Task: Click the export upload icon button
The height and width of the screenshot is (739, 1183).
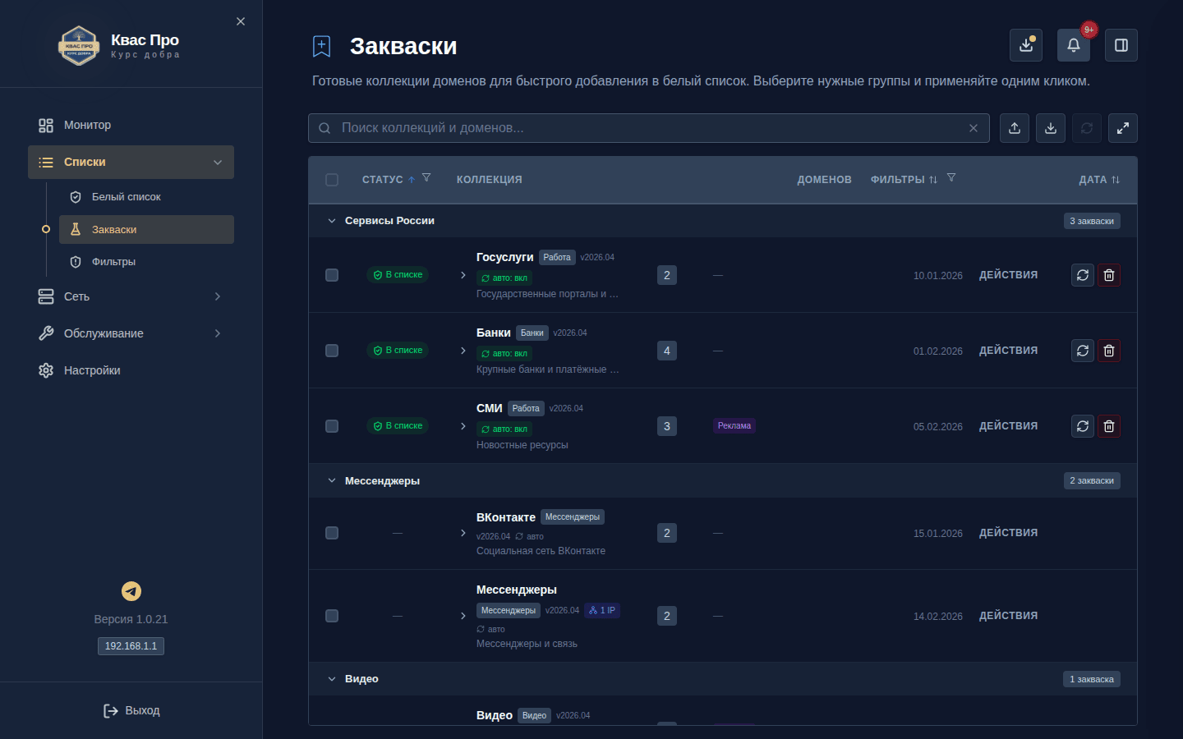Action: [1015, 128]
